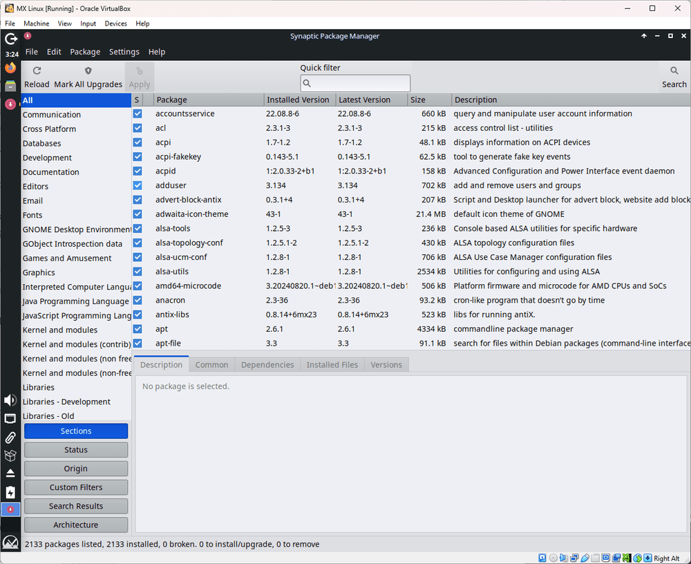Screen dimensions: 691x564
Task: Select the alsa-tools package row
Action: [411, 228]
